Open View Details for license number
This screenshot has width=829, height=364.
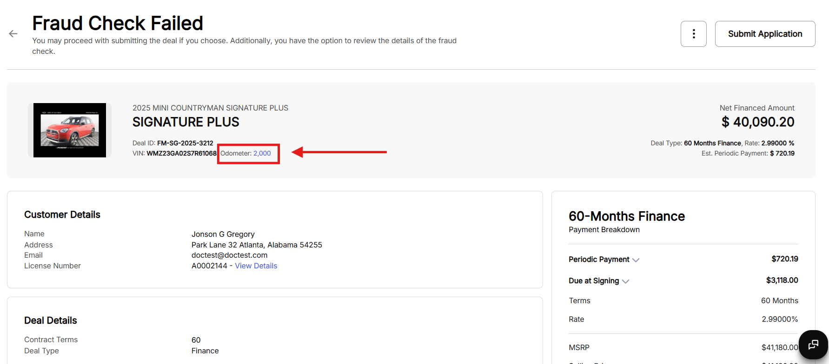click(256, 266)
